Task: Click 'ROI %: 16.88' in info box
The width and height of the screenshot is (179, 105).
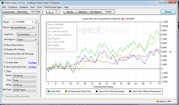Action: coord(53,45)
